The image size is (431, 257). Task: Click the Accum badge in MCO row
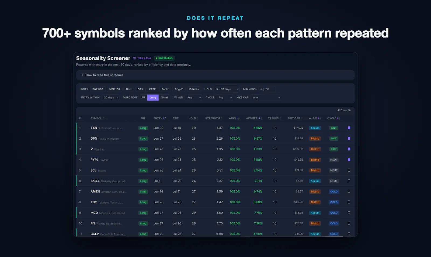pos(315,213)
